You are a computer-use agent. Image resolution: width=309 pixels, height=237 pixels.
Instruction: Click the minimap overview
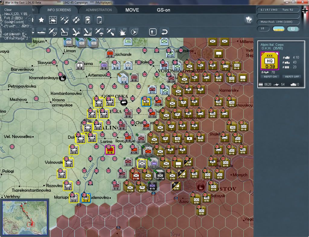tap(25, 217)
